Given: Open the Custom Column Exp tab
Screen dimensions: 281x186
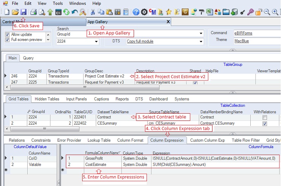Looking at the screenshot, I should [208, 140].
